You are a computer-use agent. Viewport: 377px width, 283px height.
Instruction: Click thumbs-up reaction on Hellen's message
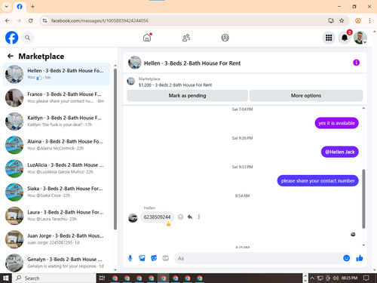click(168, 223)
